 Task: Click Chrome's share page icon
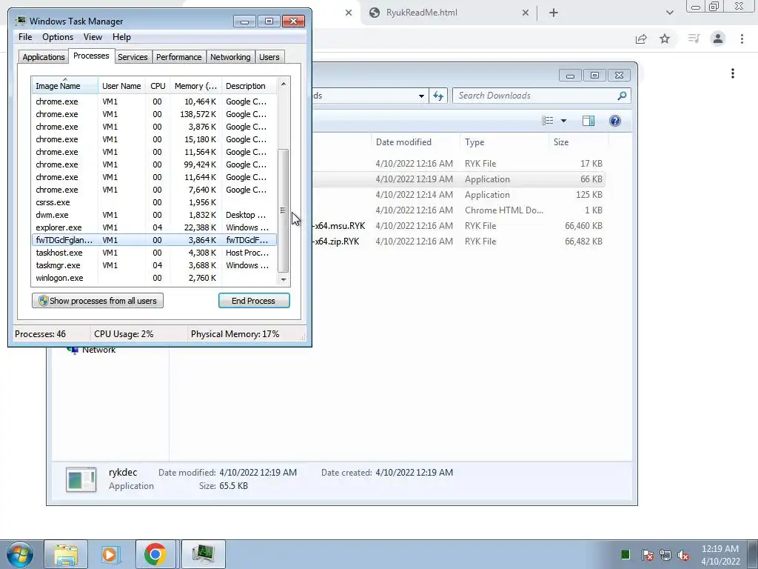click(x=641, y=39)
